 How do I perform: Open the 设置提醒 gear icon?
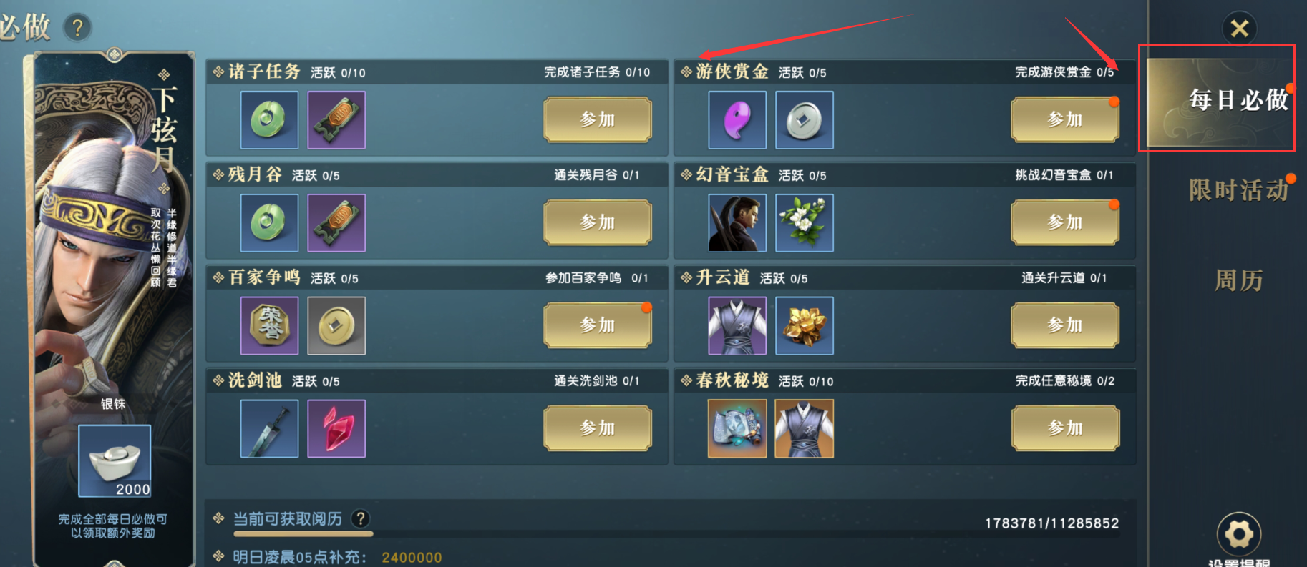point(1239,533)
